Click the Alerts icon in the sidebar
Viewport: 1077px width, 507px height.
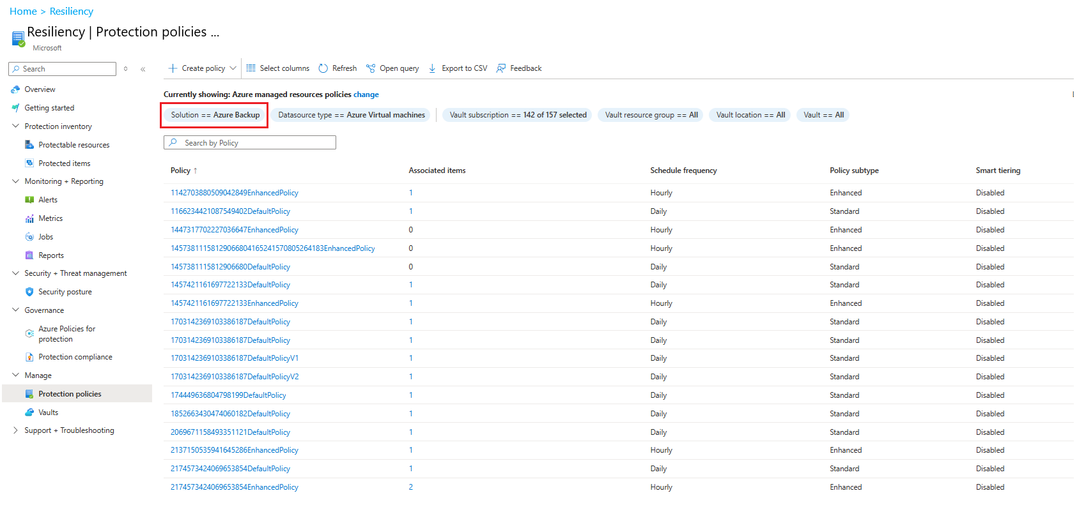29,200
